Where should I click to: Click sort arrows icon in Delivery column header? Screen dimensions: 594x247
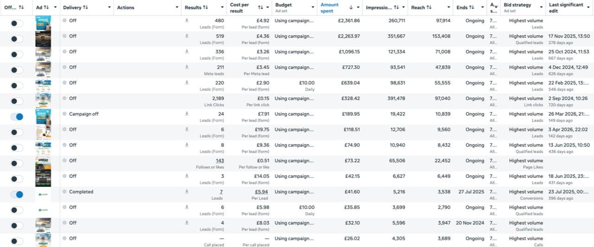pyautogui.click(x=85, y=7)
